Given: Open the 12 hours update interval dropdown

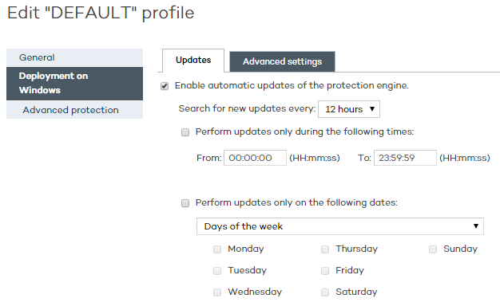Looking at the screenshot, I should 349,109.
